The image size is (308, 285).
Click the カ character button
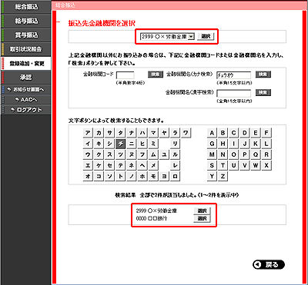[x=99, y=133]
